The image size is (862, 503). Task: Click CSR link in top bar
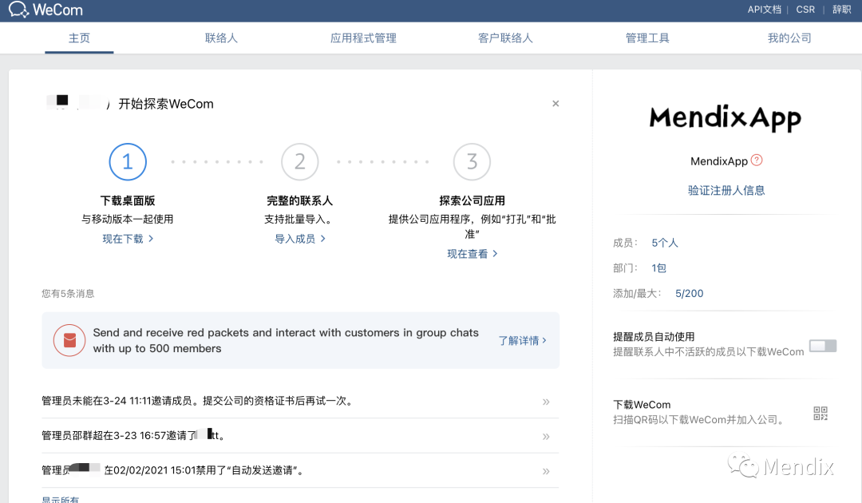805,10
